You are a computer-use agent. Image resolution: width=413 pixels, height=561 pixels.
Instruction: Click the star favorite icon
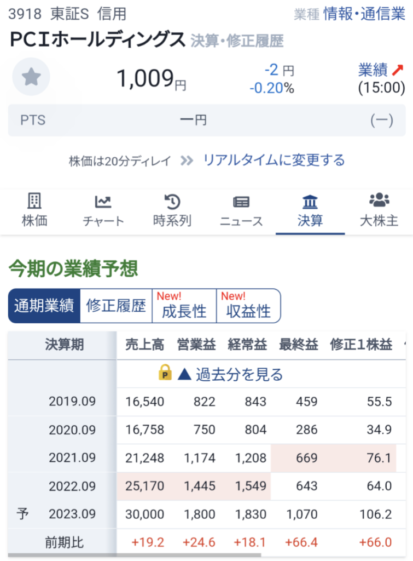pyautogui.click(x=31, y=77)
